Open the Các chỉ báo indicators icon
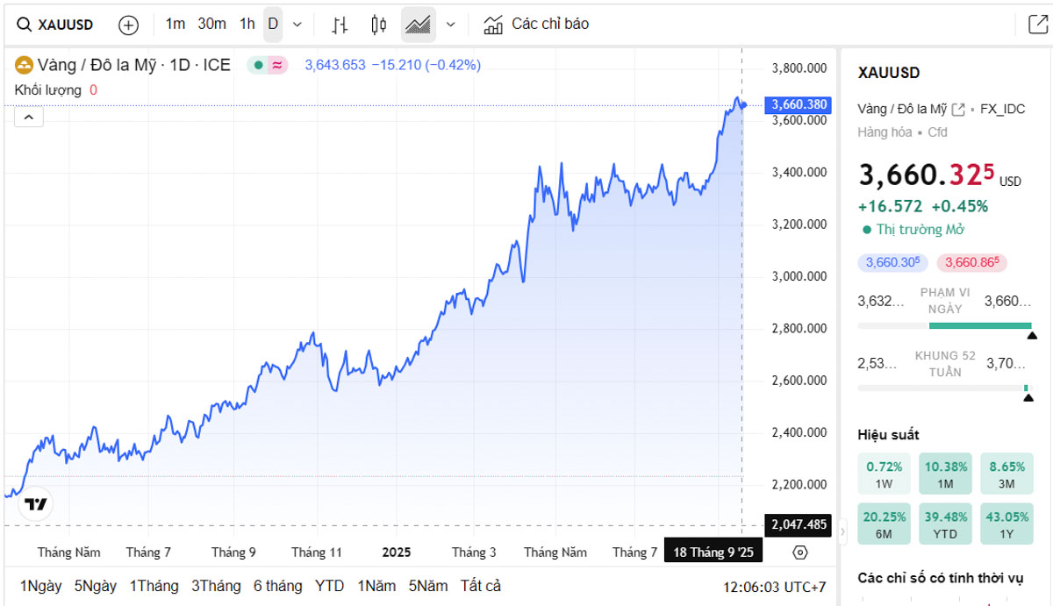The width and height of the screenshot is (1053, 606). (x=493, y=25)
